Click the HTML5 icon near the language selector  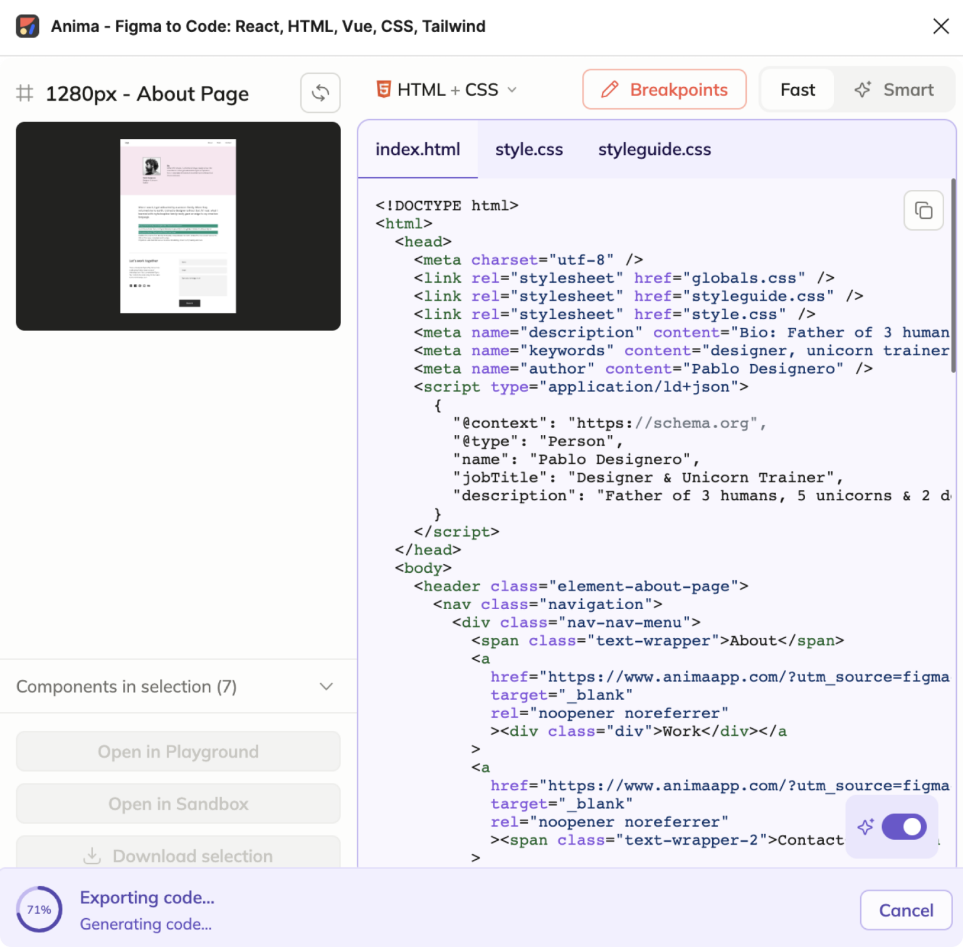pos(384,89)
